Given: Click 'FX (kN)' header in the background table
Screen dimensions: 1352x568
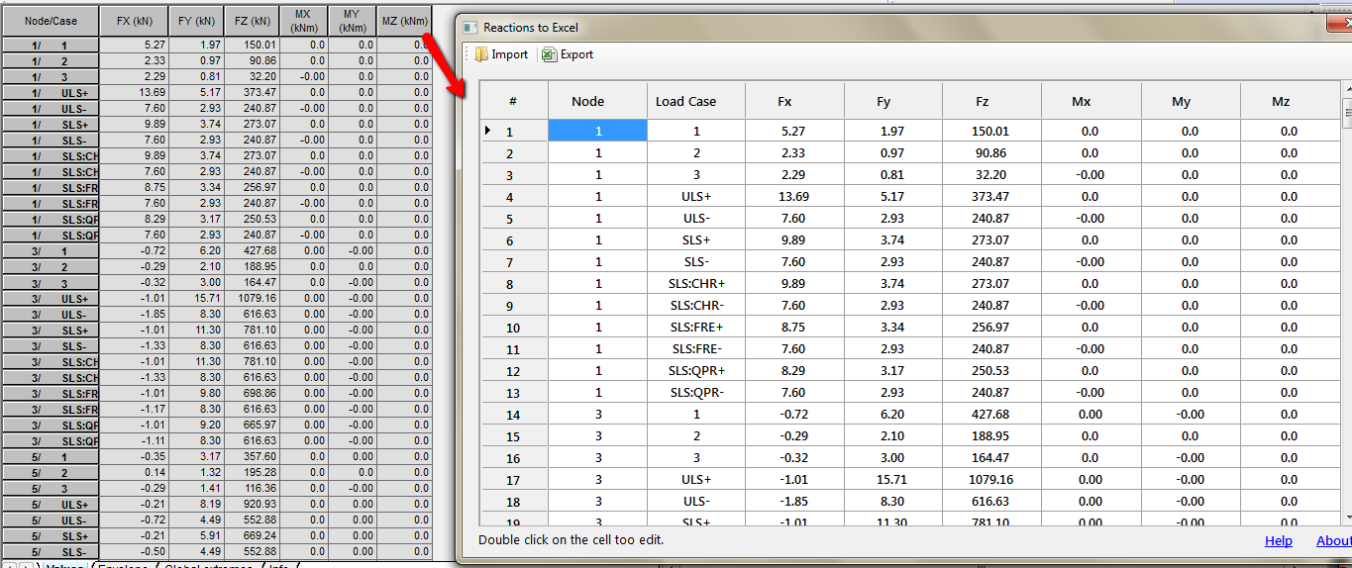Looking at the screenshot, I should (x=136, y=21).
